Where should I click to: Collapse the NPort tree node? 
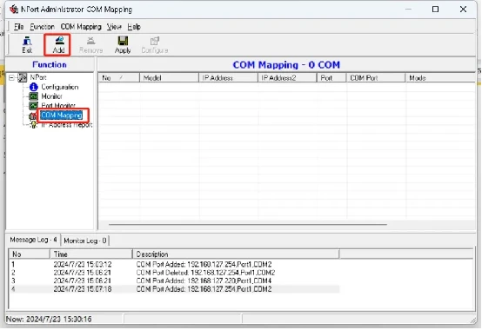click(x=11, y=77)
